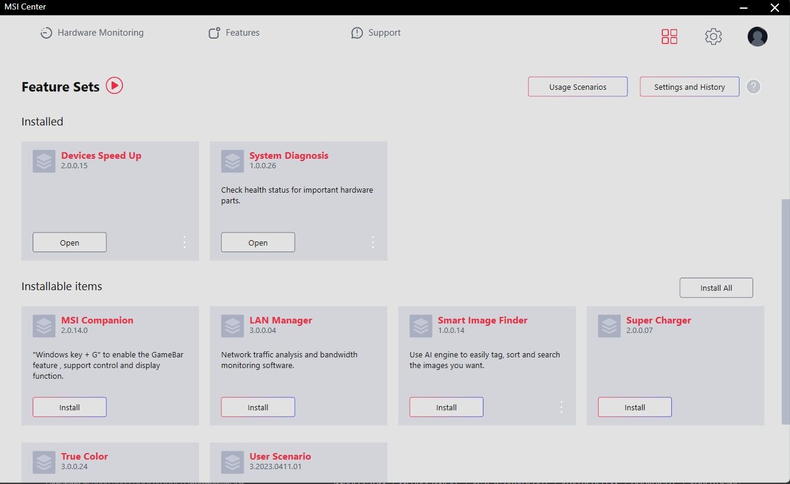
Task: Open Devices Speed Up feature
Action: [x=69, y=243]
